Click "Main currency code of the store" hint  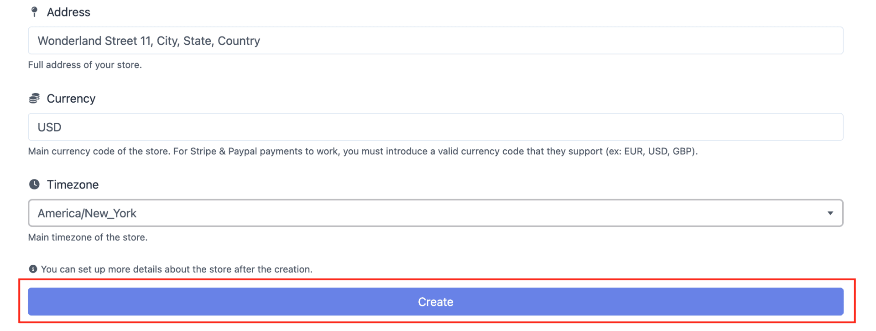(x=98, y=151)
